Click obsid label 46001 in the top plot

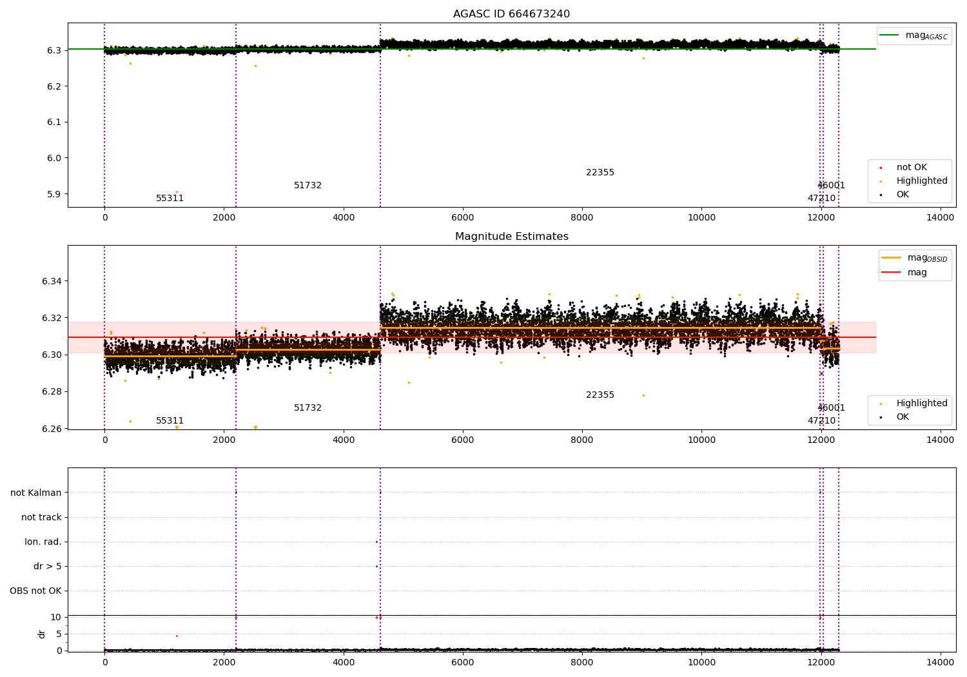point(831,186)
